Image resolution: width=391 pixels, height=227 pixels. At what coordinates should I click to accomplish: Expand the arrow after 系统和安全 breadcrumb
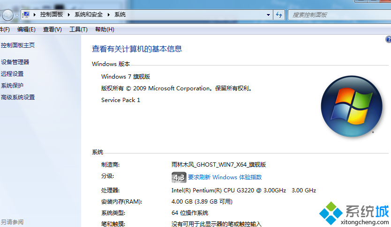[109, 15]
